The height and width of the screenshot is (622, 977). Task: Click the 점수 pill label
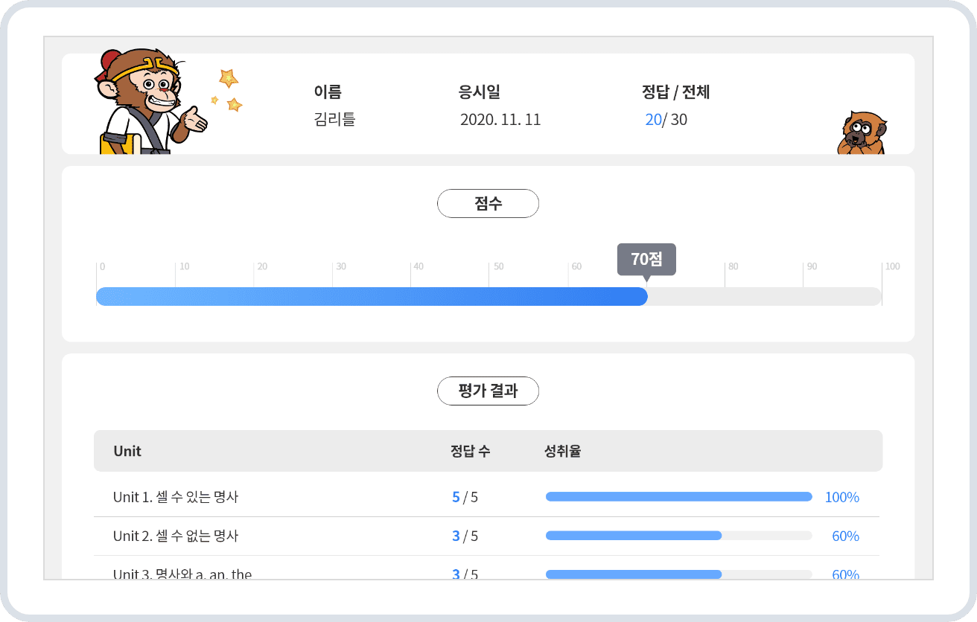(x=488, y=204)
